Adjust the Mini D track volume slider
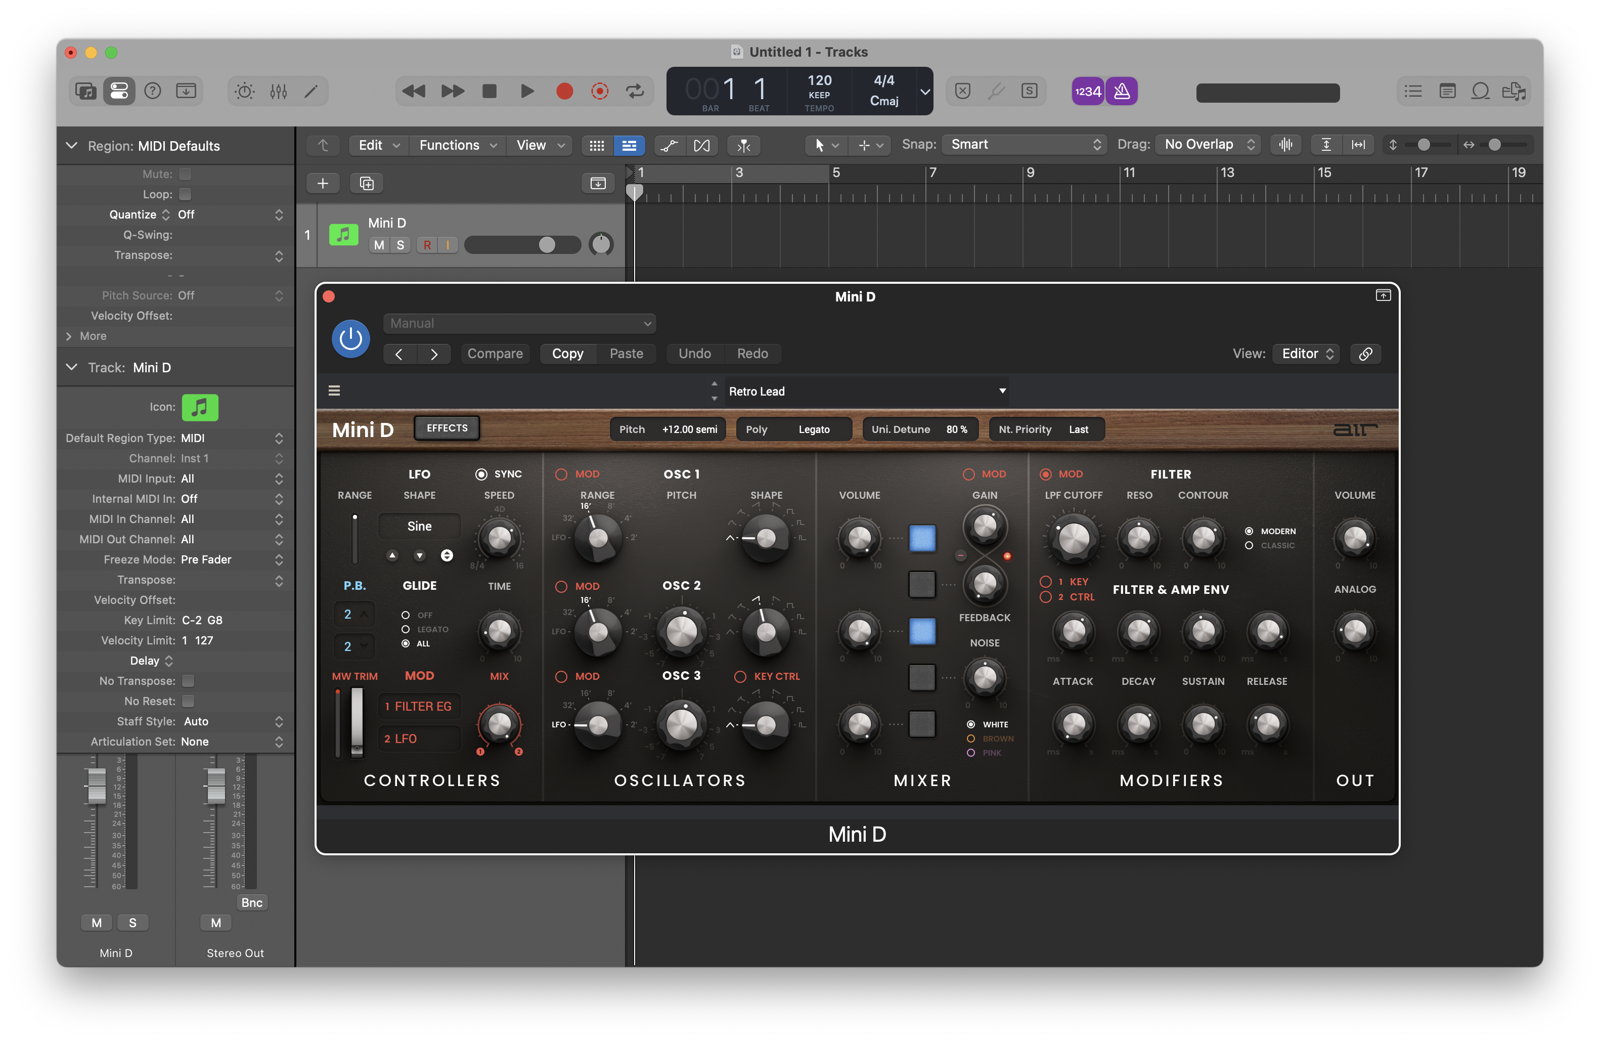Screen dimensions: 1600x1042 coord(547,245)
